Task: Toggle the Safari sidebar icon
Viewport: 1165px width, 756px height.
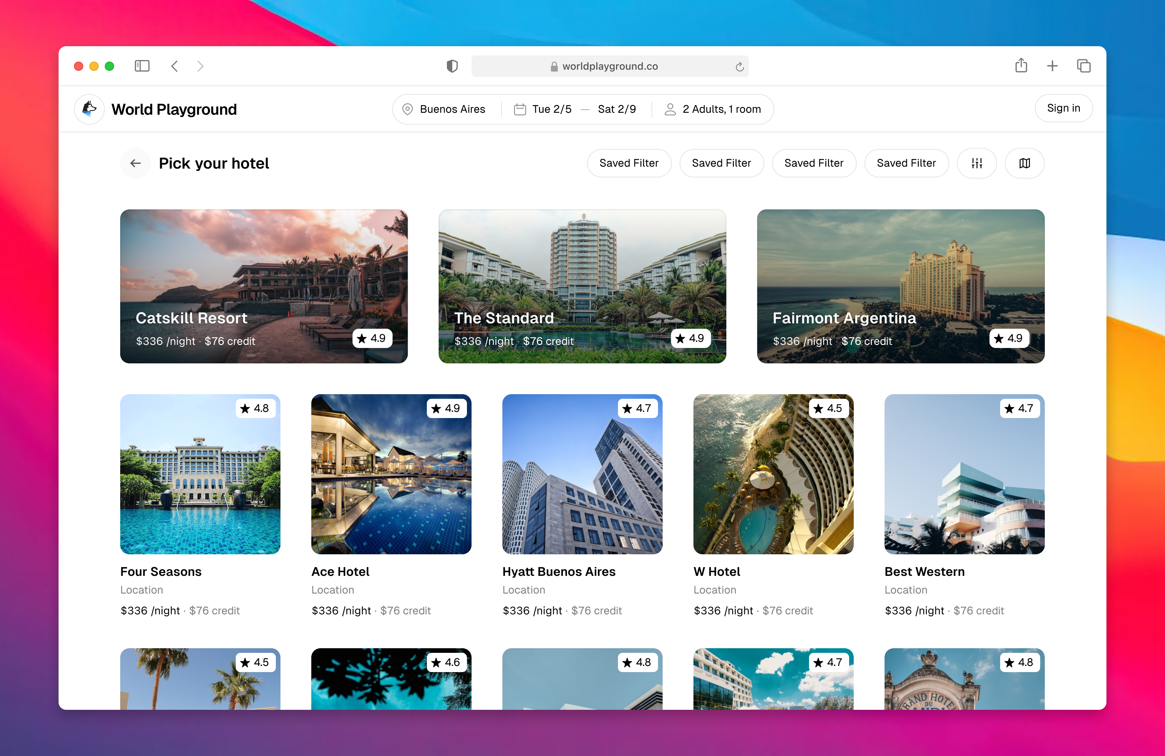Action: 142,66
